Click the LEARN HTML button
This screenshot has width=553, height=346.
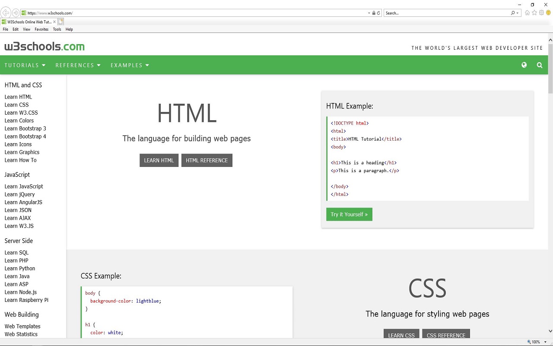[x=159, y=160]
